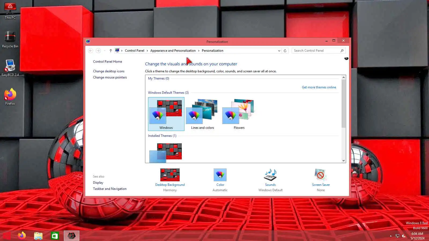The height and width of the screenshot is (241, 429).
Task: Open This PC desktop icon
Action: coord(10,11)
